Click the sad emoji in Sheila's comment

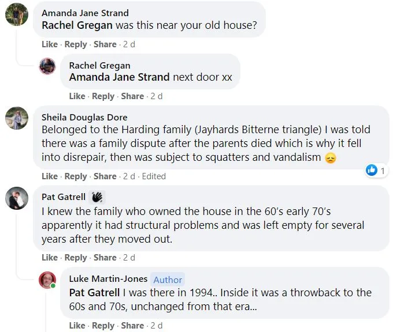coord(331,157)
